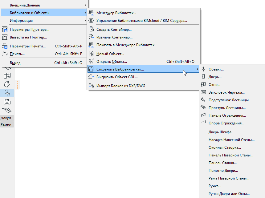The image size is (265, 198).
Task: Click the chair icon next to Объект
Action: pos(203,69)
